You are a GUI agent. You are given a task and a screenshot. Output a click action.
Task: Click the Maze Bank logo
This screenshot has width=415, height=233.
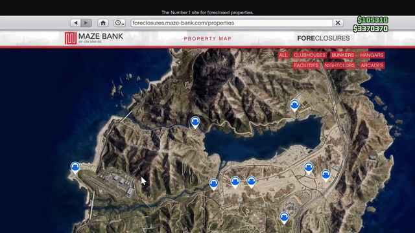[x=94, y=38]
